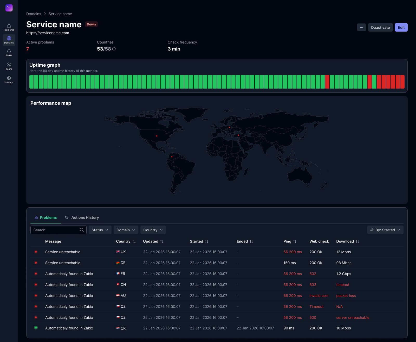This screenshot has width=416, height=342.
Task: Go to Alerts via bell icon
Action: click(9, 53)
